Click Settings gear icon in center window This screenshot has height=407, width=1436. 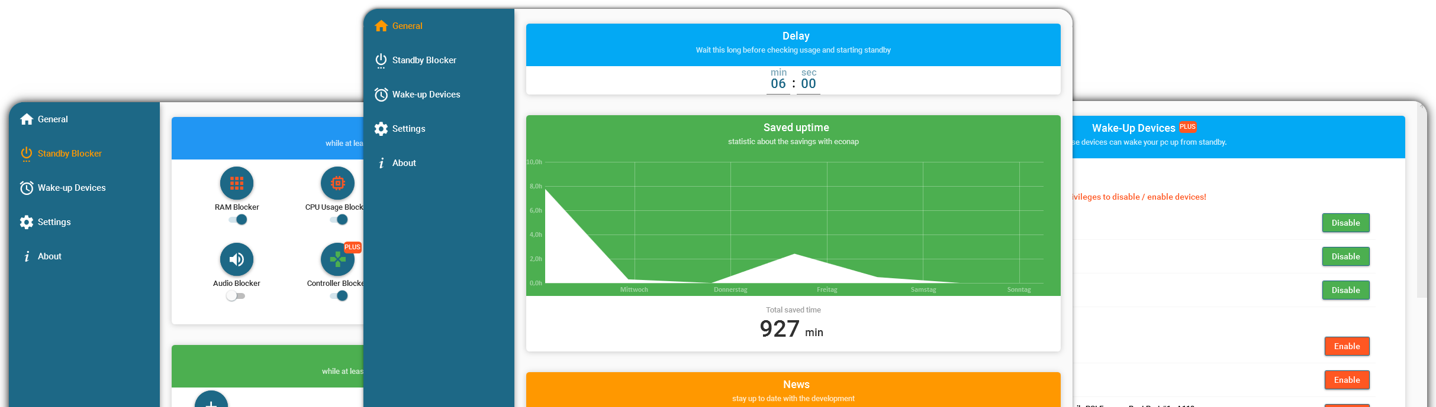[x=381, y=129]
